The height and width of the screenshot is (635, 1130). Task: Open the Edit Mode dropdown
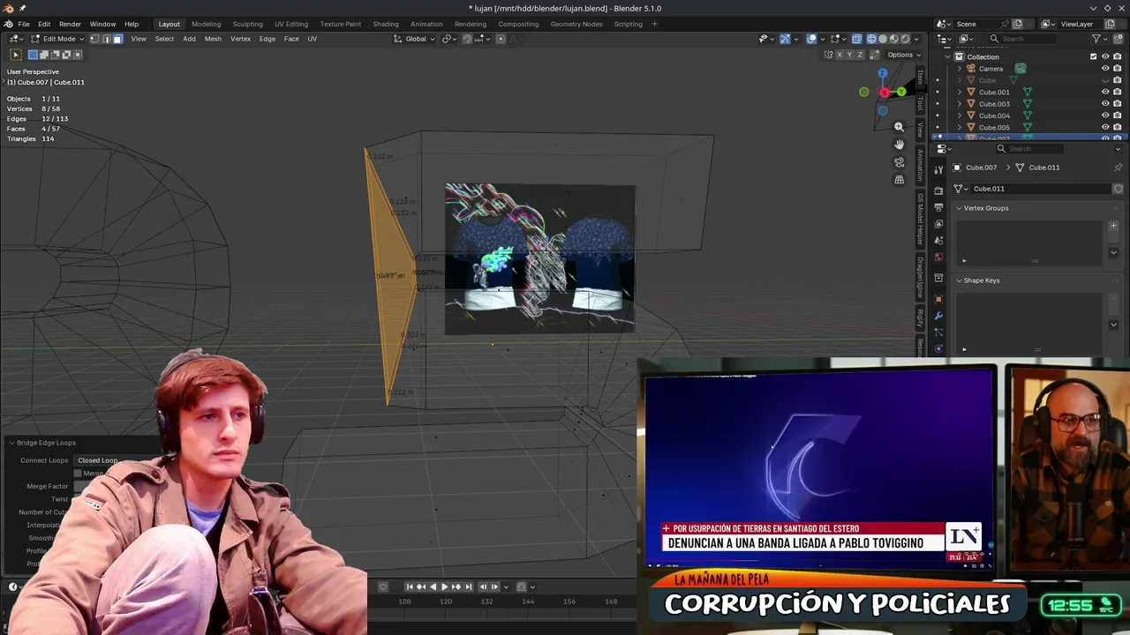[x=57, y=39]
